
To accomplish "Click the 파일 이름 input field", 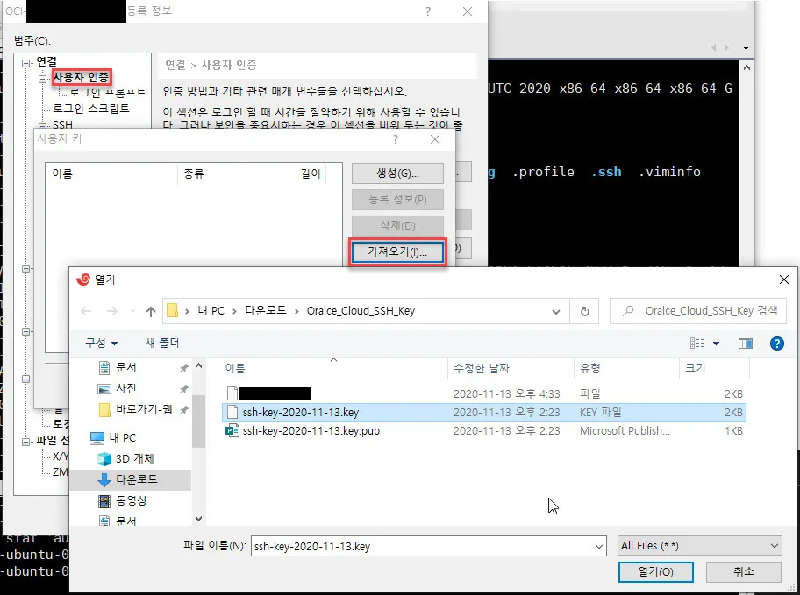I will pos(428,546).
